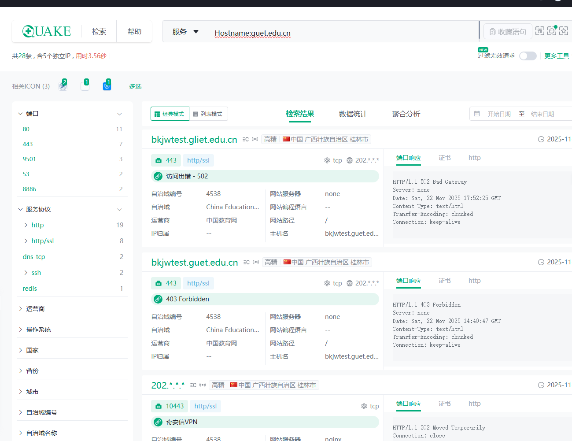Viewport: 572px width, 441px height.
Task: Click the signal icon beside bkjwtest.gliet.edu.cn
Action: (x=255, y=139)
